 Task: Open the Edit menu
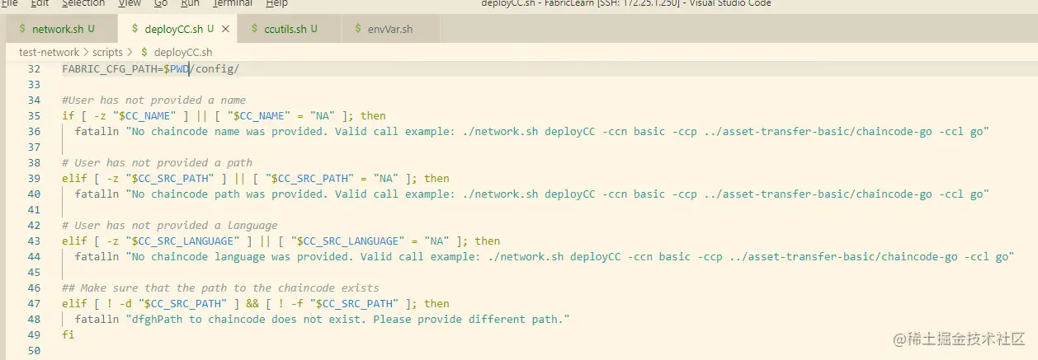[x=39, y=3]
